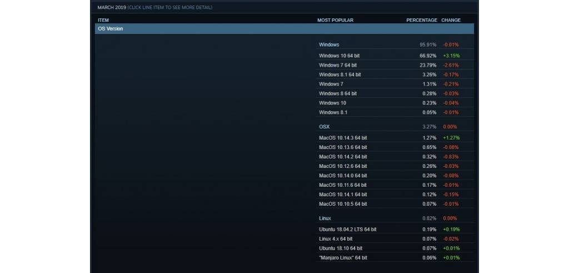Select the Linux category heading

point(325,218)
